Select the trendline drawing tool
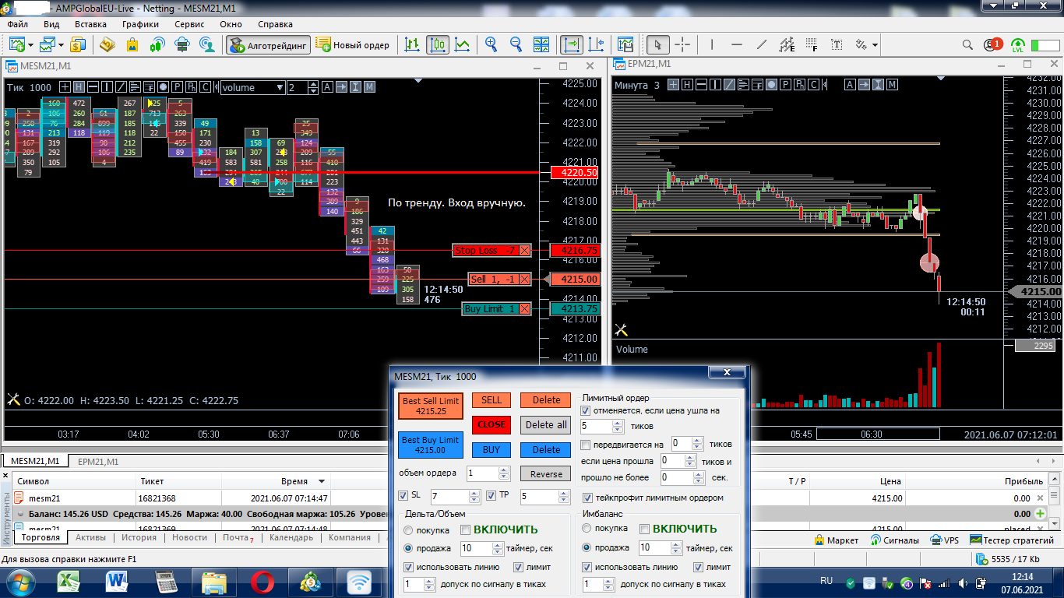This screenshot has width=1064, height=598. (x=762, y=45)
